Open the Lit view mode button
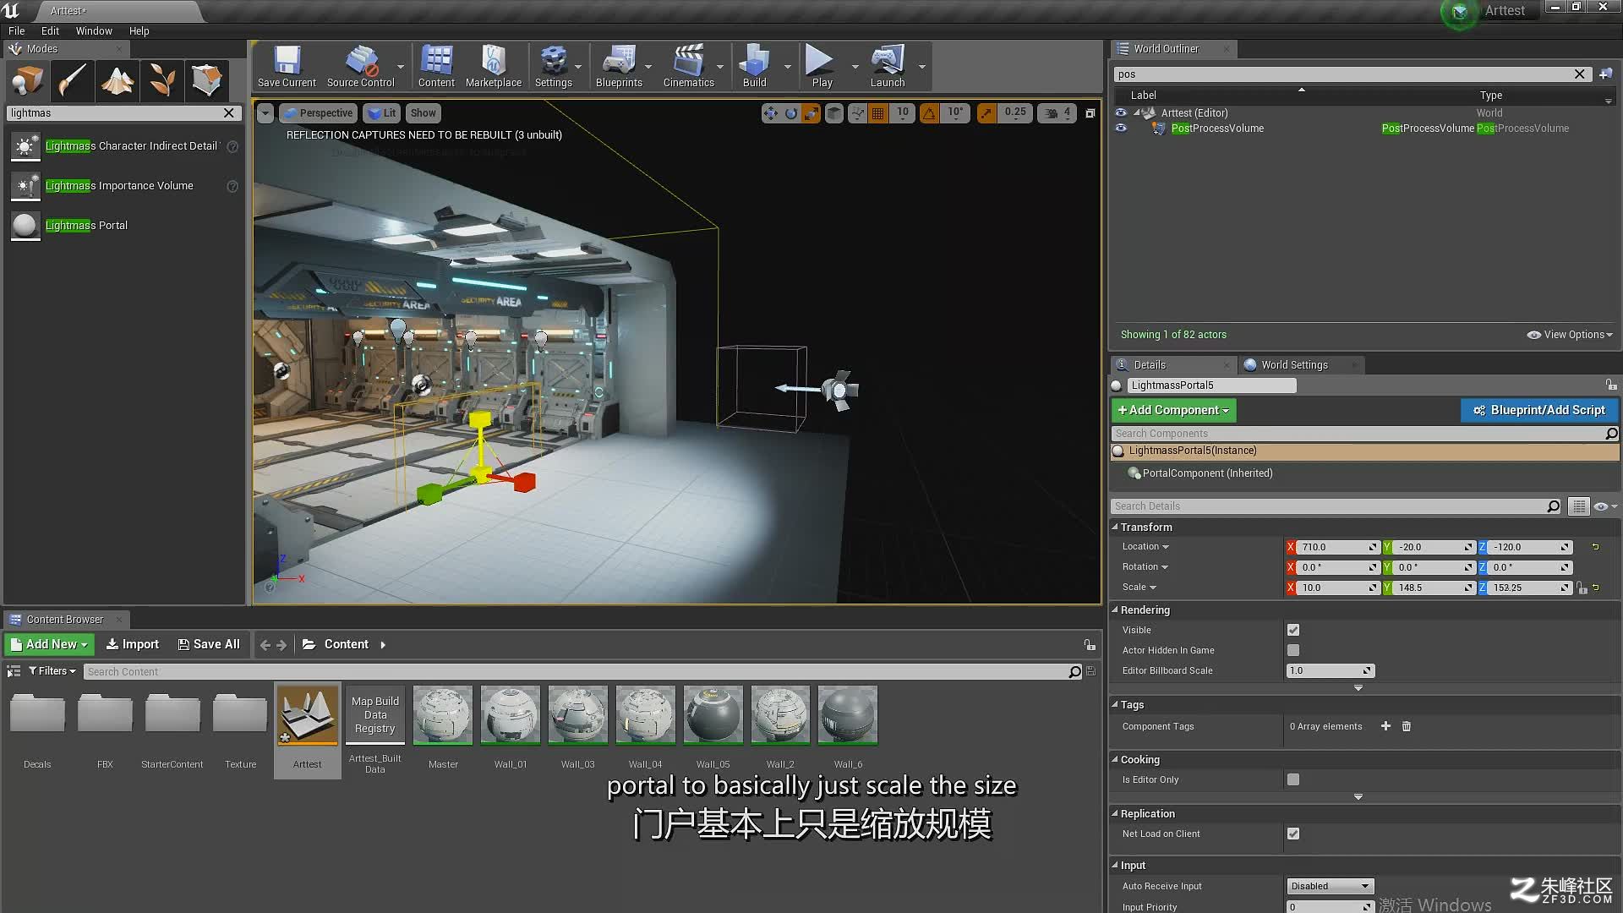The width and height of the screenshot is (1623, 913). 383,113
